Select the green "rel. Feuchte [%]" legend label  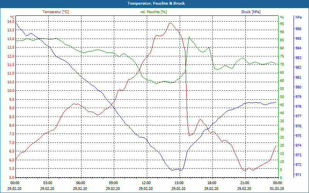(153, 12)
